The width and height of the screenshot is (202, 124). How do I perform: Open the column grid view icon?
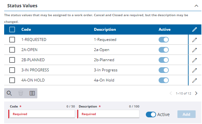(32, 93)
